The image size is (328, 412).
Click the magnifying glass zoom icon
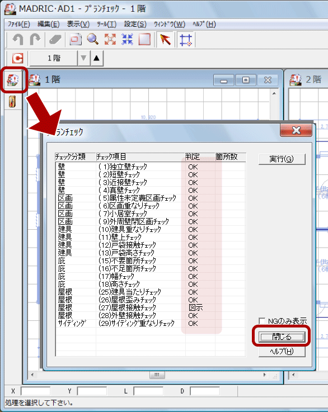tap(92, 40)
